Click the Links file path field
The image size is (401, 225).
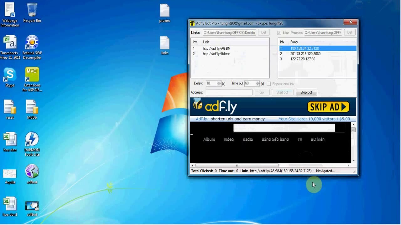click(229, 32)
